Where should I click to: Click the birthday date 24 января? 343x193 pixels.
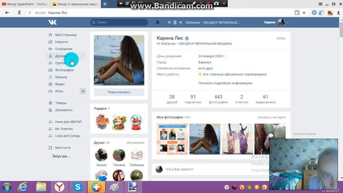pyautogui.click(x=212, y=56)
